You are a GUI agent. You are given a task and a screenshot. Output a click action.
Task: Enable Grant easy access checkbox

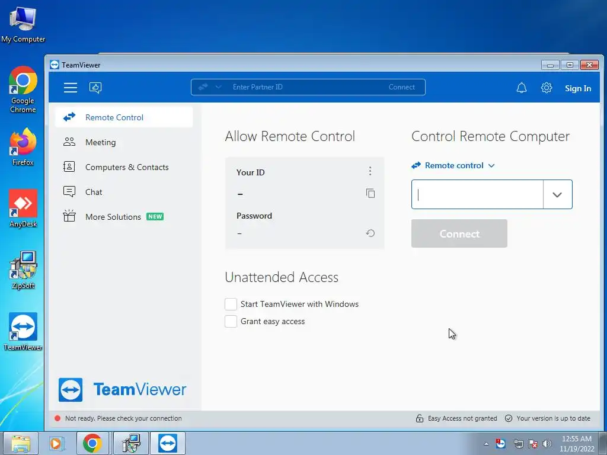[x=231, y=321]
